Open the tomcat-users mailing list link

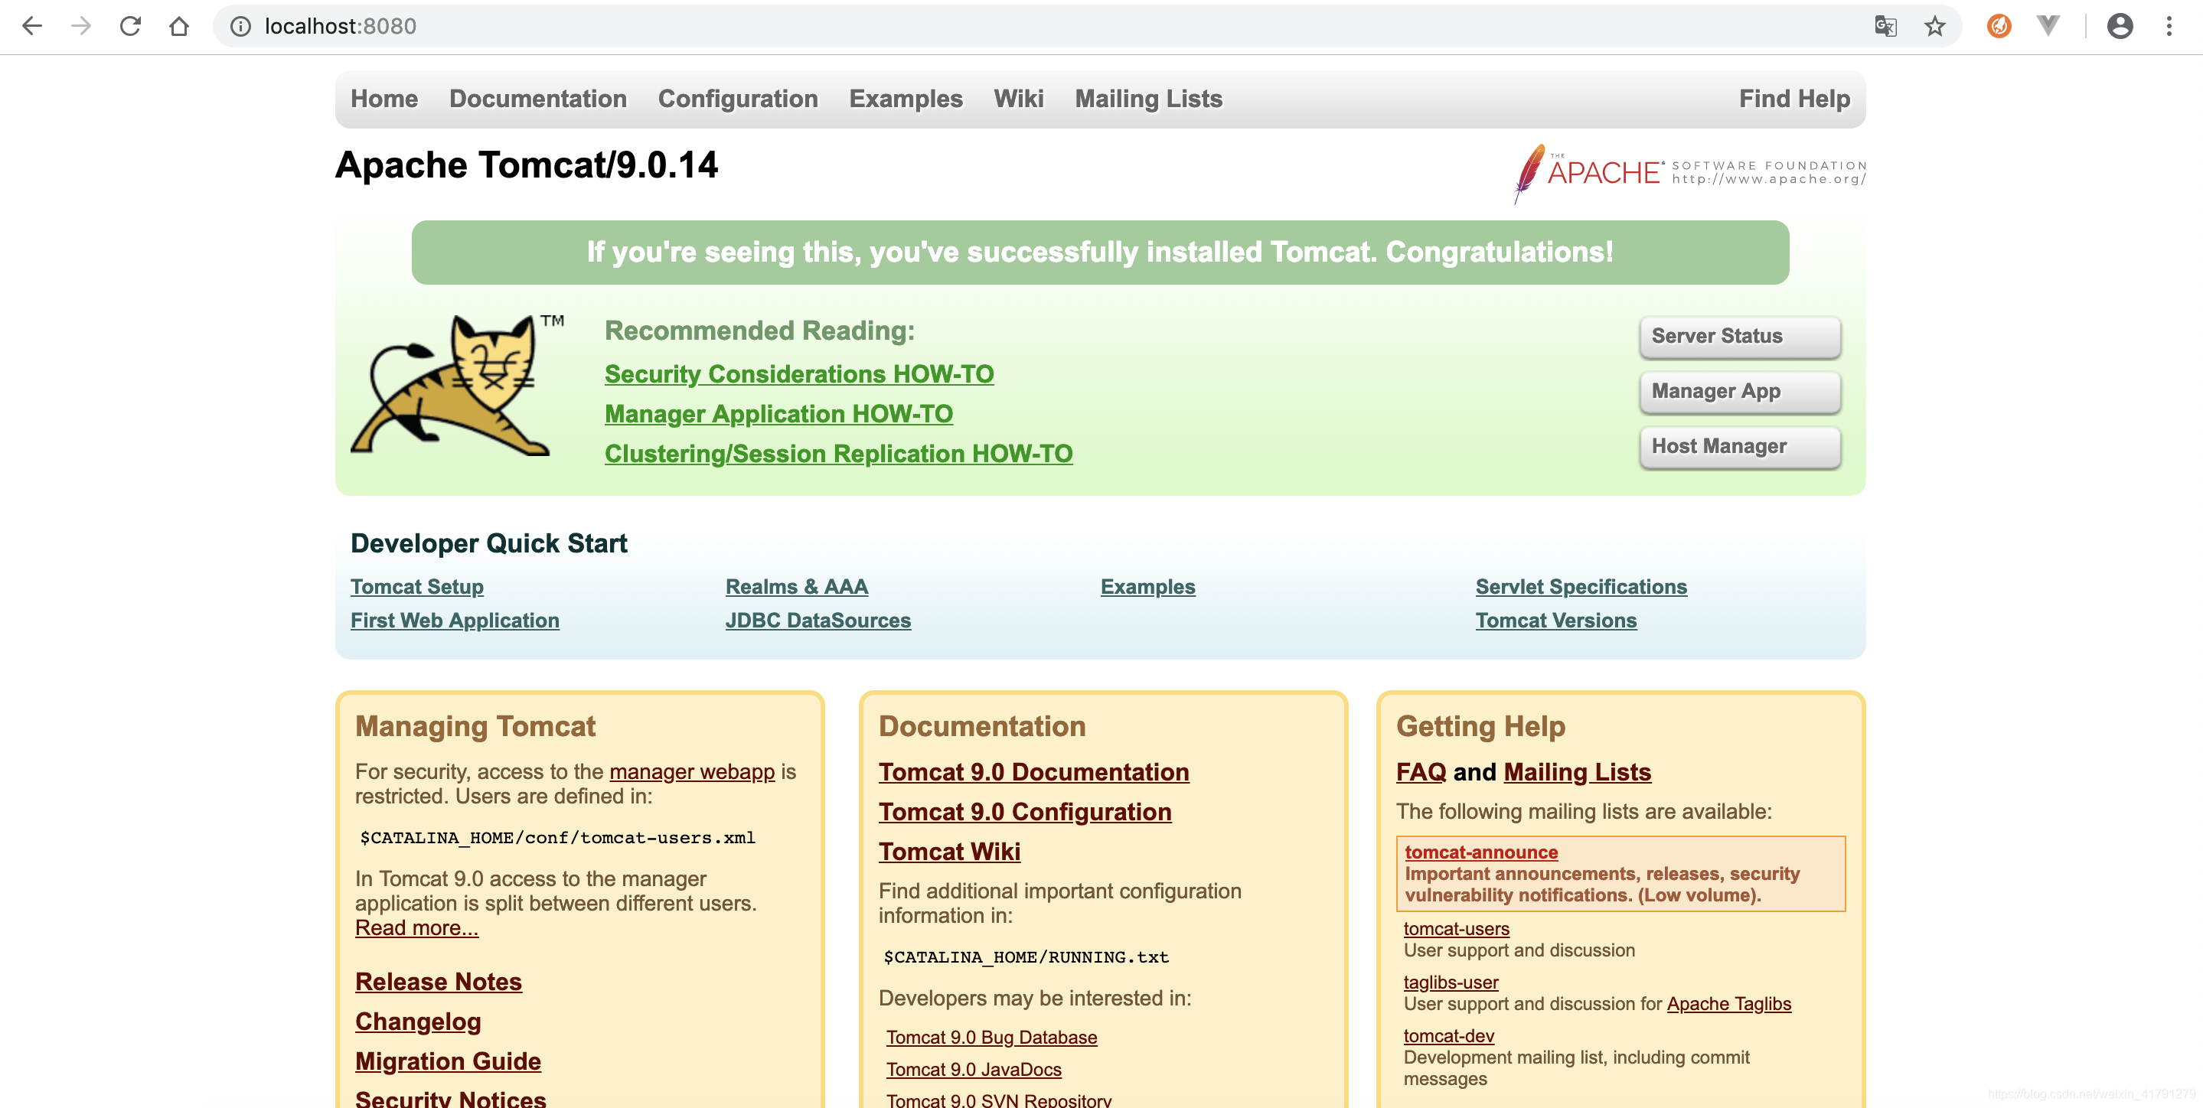(x=1457, y=929)
